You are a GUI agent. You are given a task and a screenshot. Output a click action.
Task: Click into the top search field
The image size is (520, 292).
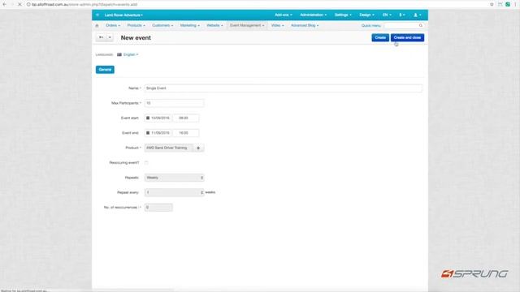click(401, 25)
